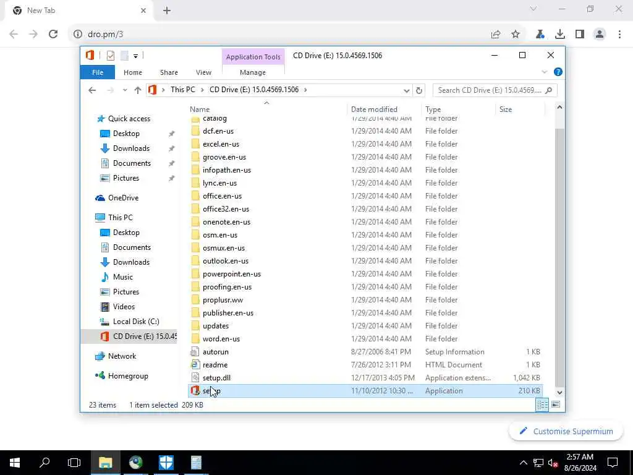633x475 pixels.
Task: Bookmark this tab with star icon
Action: pyautogui.click(x=516, y=35)
